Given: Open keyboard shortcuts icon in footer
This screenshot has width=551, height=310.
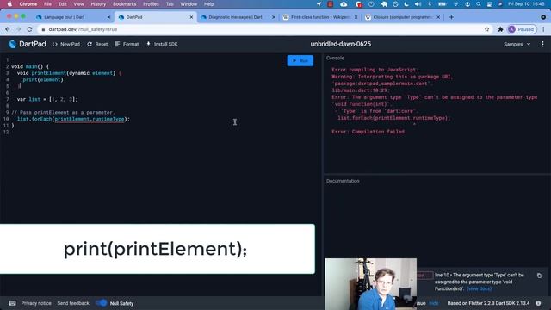Looking at the screenshot, I should (12, 303).
